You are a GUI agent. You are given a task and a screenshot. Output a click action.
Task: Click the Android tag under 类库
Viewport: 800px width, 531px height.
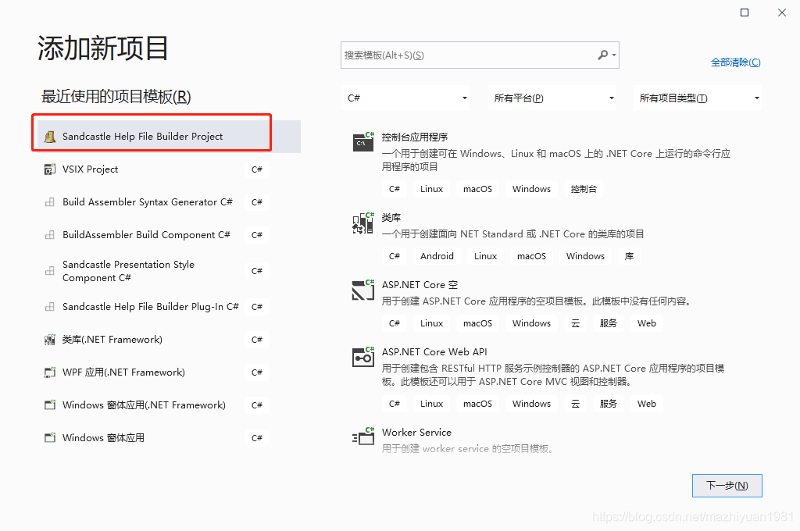coord(437,256)
